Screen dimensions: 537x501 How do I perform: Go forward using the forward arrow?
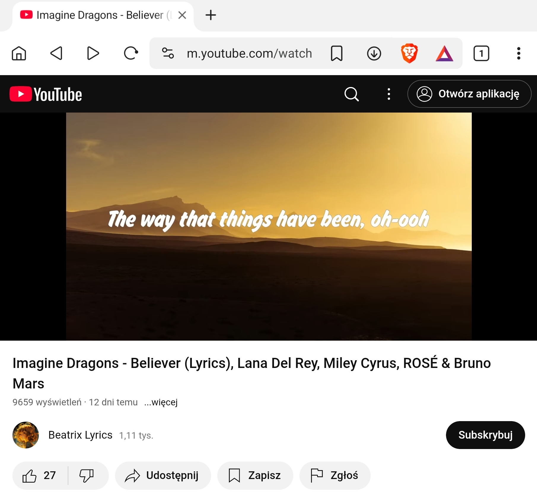[x=93, y=53]
